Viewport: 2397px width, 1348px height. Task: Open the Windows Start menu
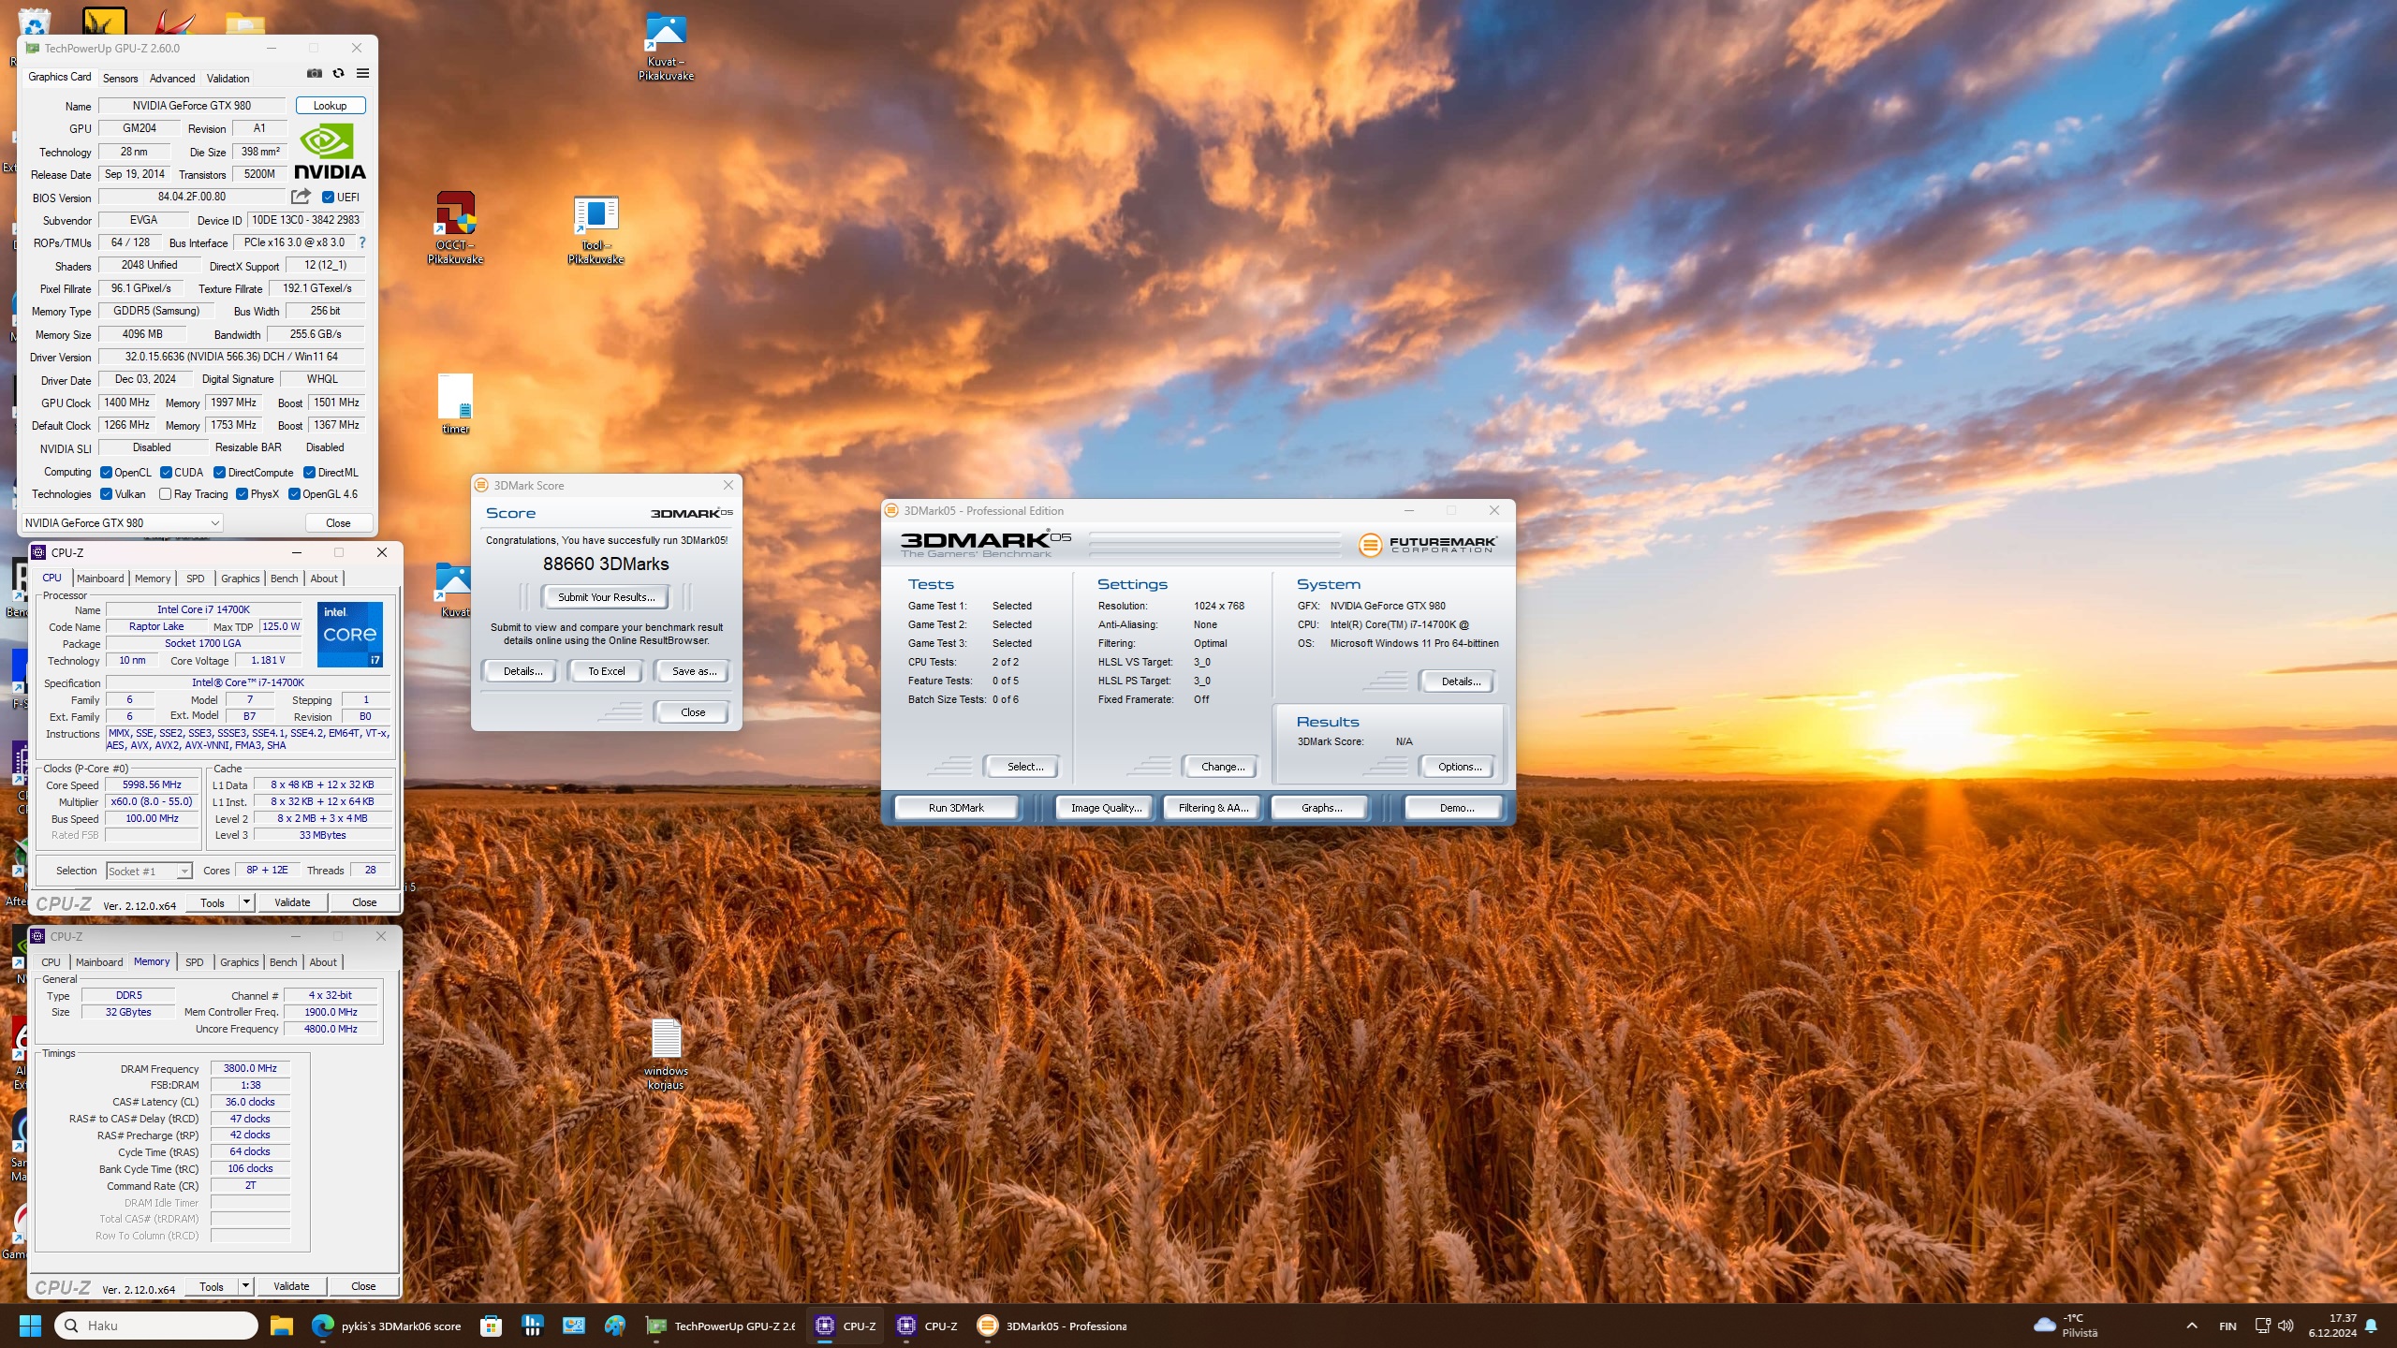[30, 1326]
